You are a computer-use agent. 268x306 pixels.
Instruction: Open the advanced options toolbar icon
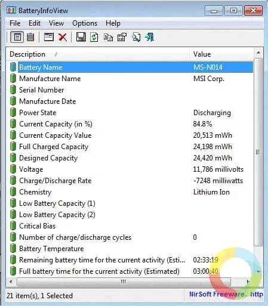click(x=122, y=37)
